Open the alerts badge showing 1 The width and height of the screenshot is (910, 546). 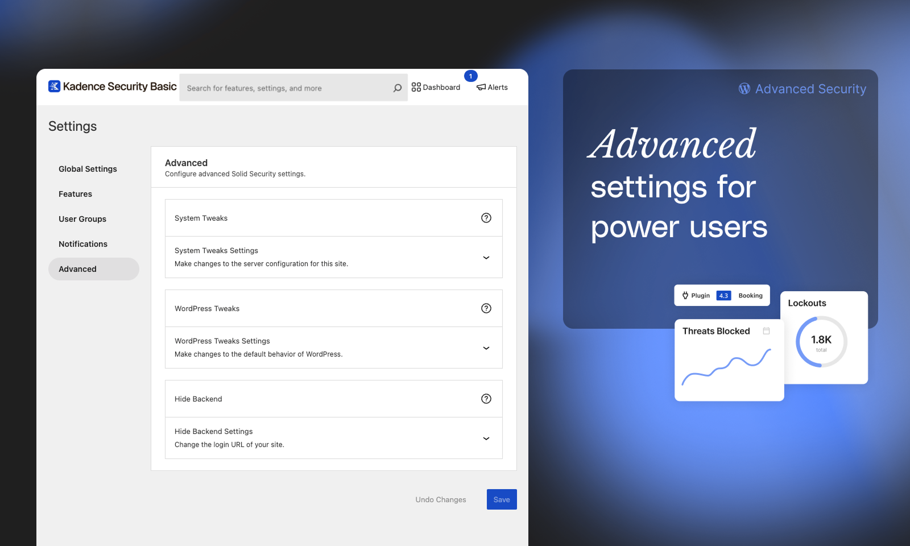(x=470, y=76)
